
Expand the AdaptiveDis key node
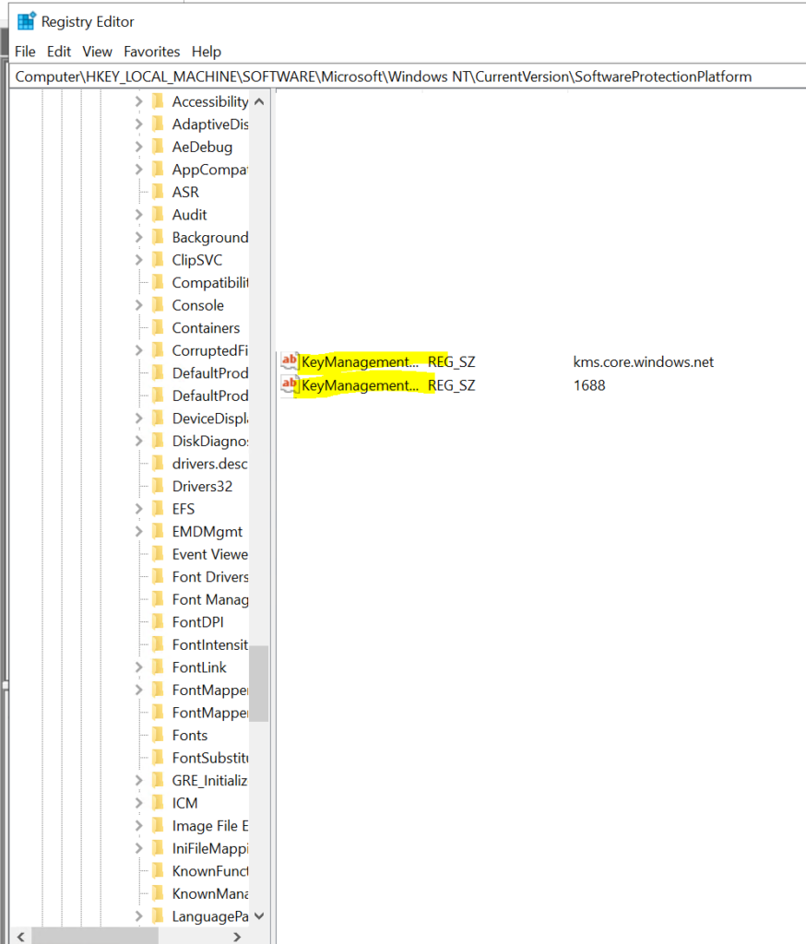pos(139,124)
